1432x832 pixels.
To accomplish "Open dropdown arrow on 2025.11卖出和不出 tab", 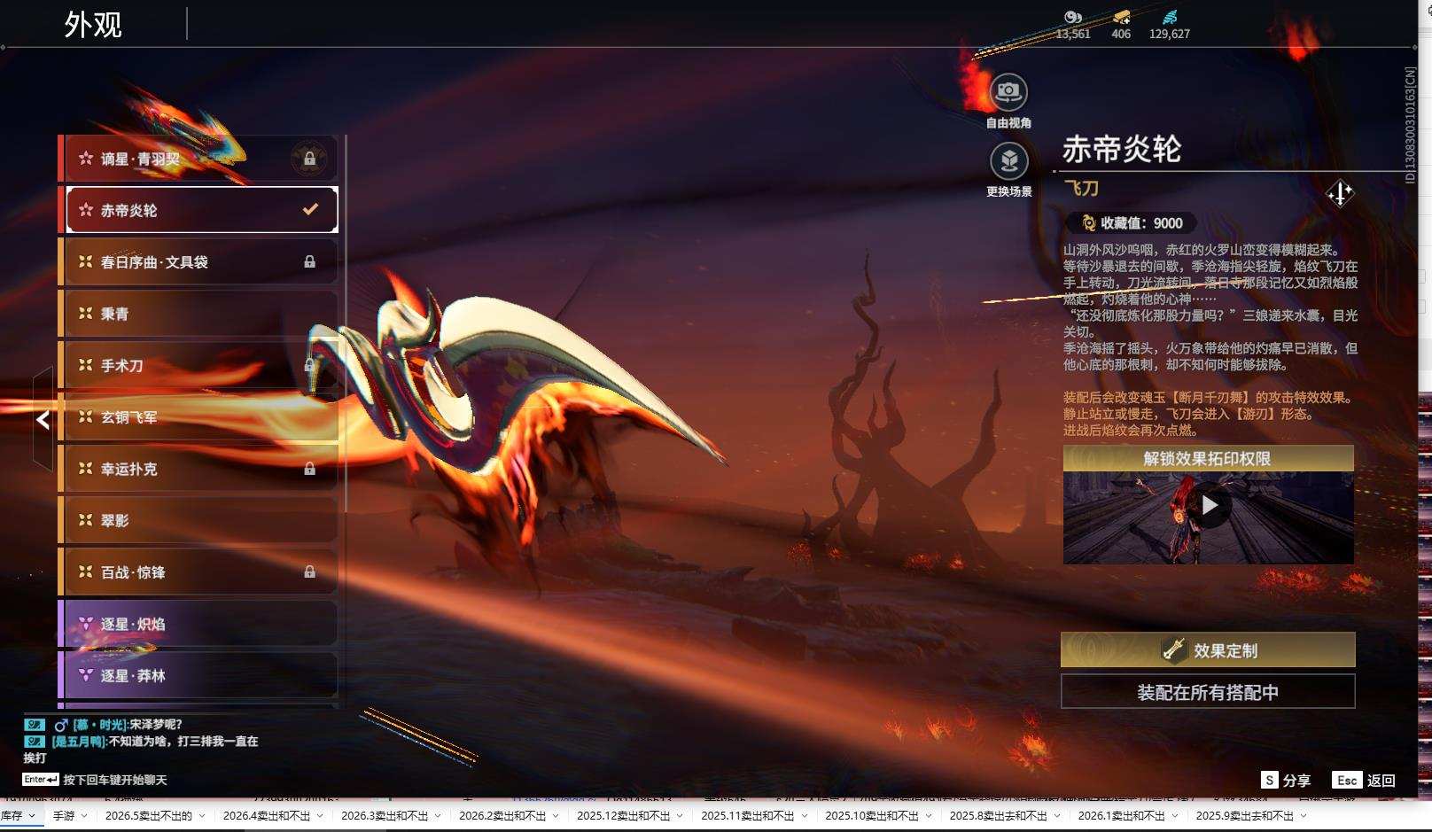I will pos(805,816).
